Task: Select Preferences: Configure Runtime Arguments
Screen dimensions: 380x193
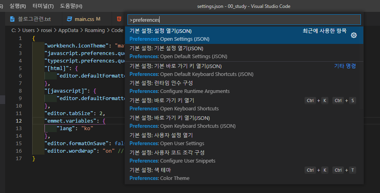Action: pos(244,87)
